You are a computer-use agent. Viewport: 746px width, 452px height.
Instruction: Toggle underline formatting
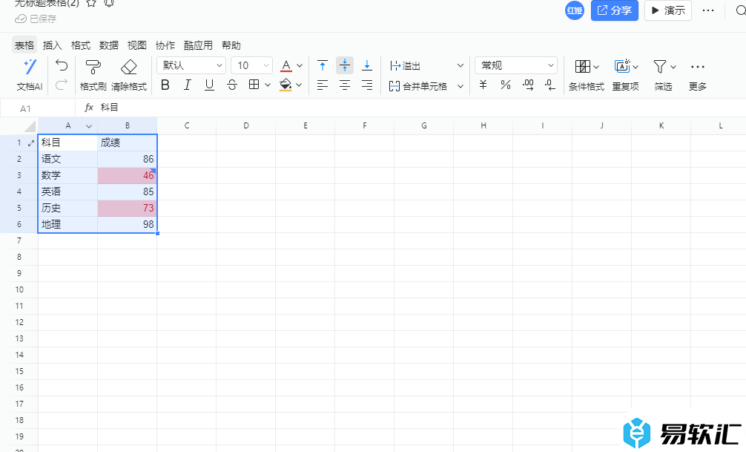209,85
